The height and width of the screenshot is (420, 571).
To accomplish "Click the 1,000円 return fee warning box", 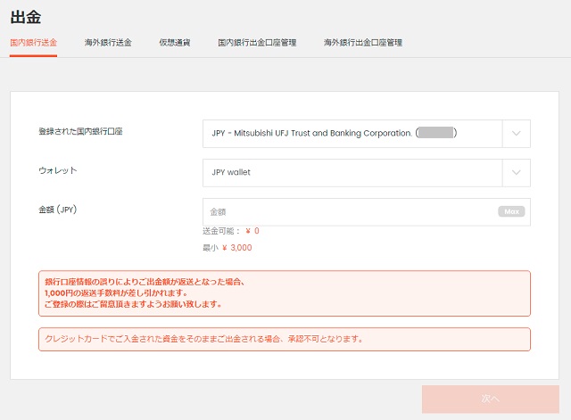I will tap(284, 292).
